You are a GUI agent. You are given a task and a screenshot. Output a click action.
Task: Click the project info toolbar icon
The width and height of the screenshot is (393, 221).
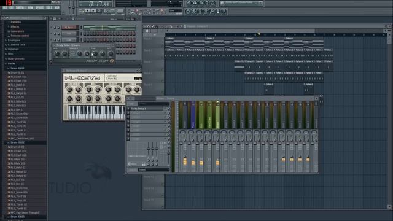[218, 11]
